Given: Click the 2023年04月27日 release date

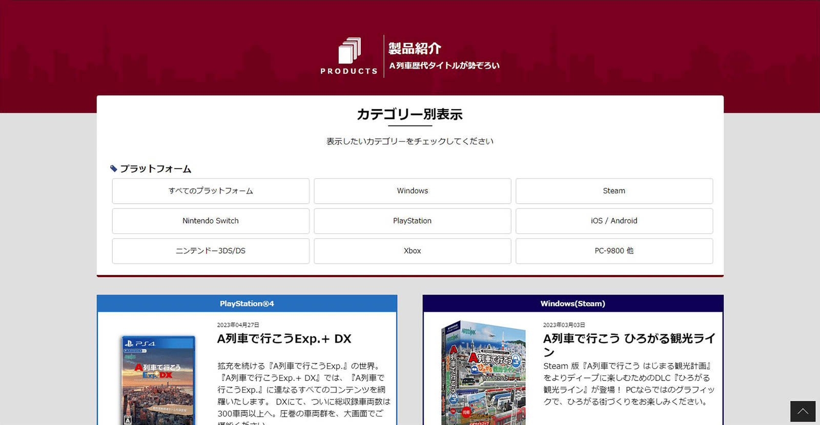Looking at the screenshot, I should click(238, 325).
